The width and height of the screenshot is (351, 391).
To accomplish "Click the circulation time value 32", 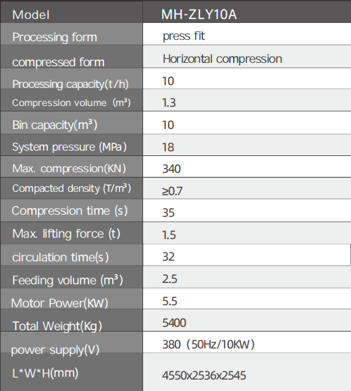I will click(x=168, y=257).
